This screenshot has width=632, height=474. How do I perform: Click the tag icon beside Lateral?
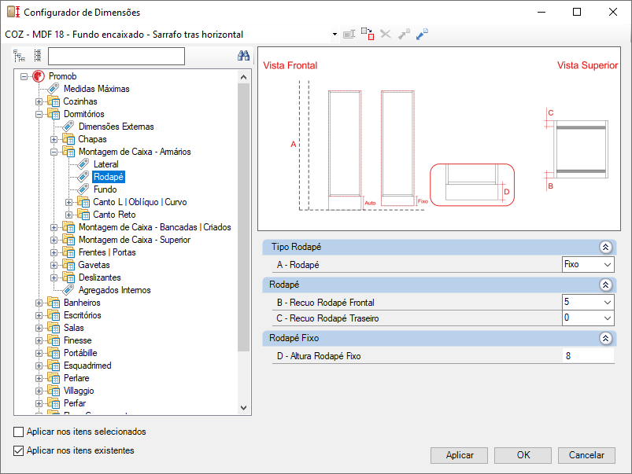tap(83, 164)
